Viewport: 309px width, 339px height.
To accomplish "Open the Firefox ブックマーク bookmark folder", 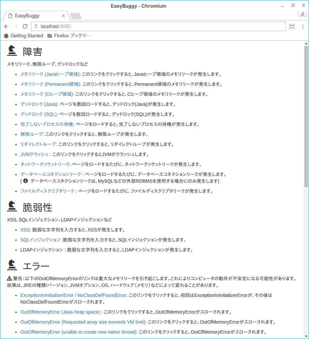I will coord(70,36).
